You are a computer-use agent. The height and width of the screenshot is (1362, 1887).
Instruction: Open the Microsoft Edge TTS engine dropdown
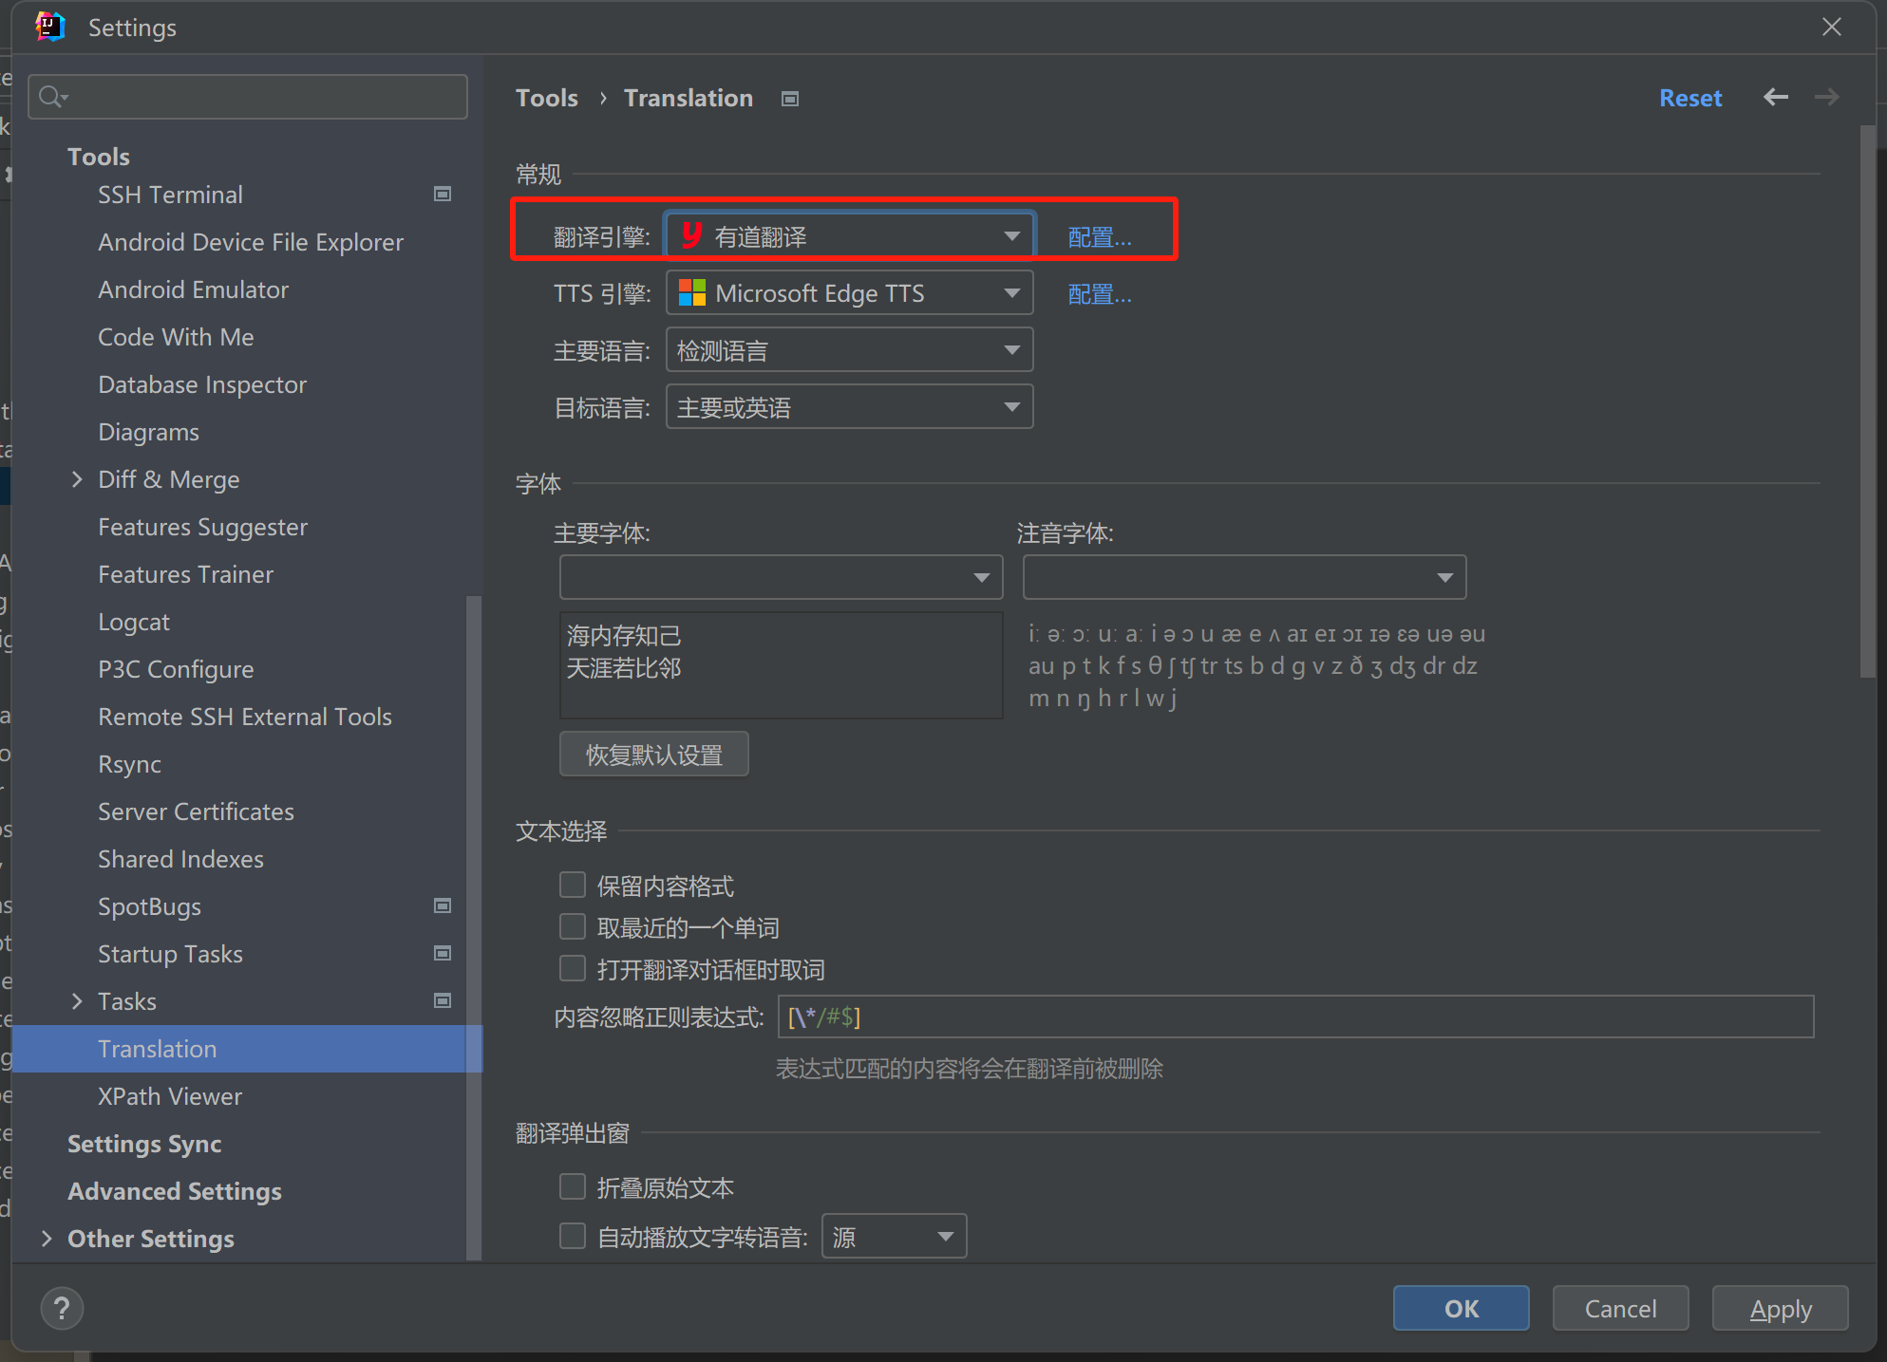tap(849, 293)
